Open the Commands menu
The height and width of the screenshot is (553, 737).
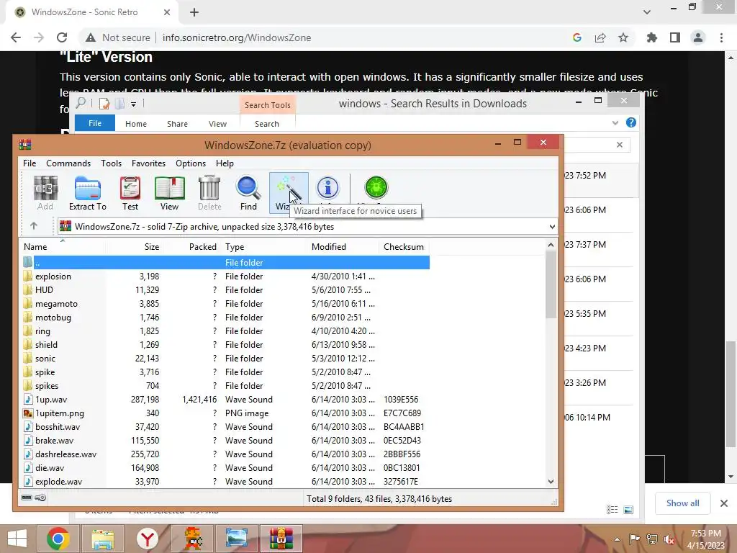click(68, 163)
